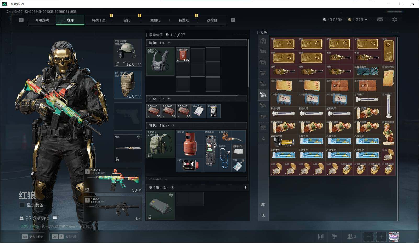Click the swap arrows icon on the safe box
Image resolution: width=419 pixels, height=243 pixels.
pos(171,195)
